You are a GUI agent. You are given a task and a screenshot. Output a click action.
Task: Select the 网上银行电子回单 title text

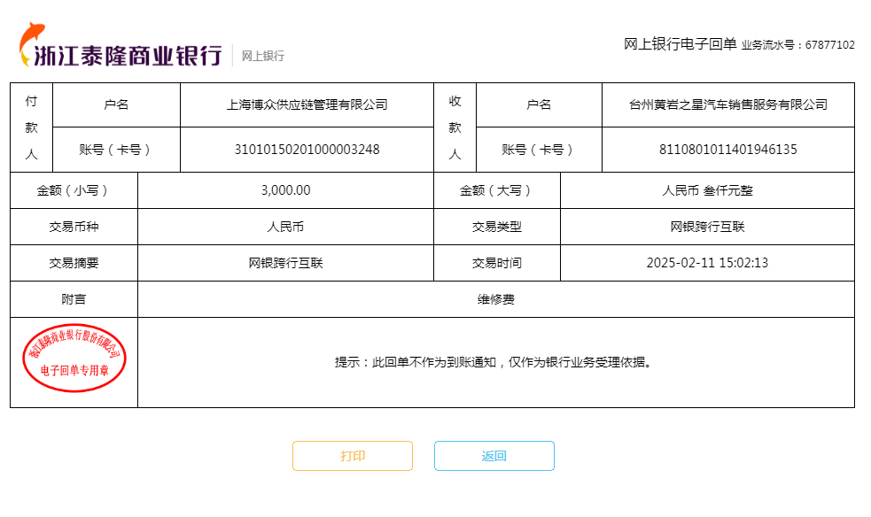[x=680, y=44]
